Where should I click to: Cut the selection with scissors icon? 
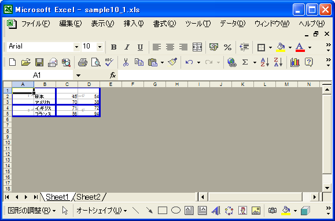(x=126, y=62)
